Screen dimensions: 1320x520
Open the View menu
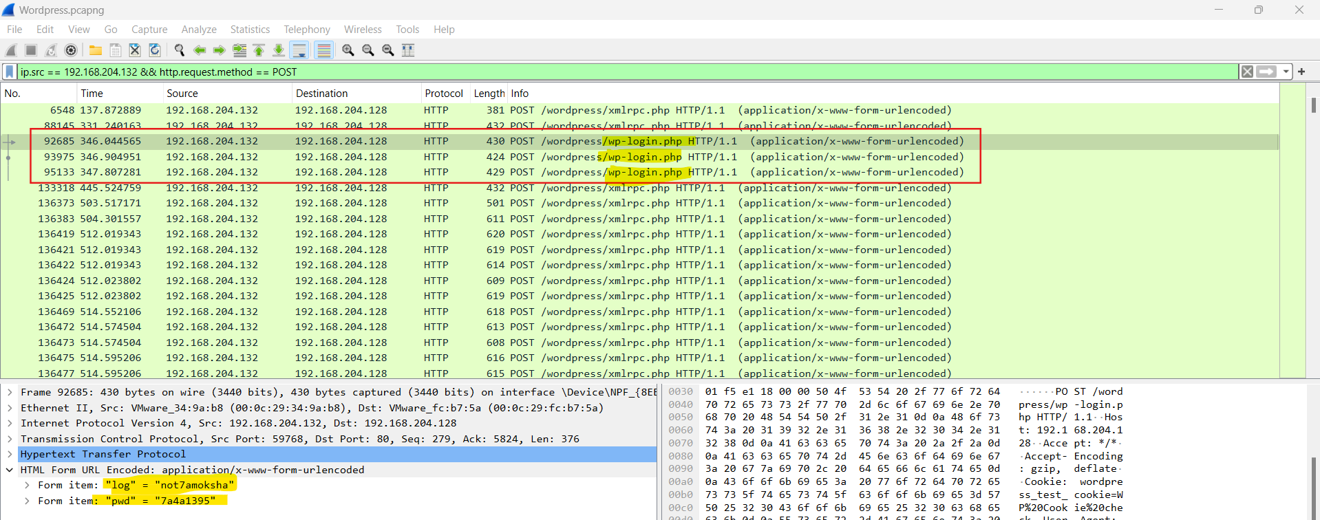78,30
